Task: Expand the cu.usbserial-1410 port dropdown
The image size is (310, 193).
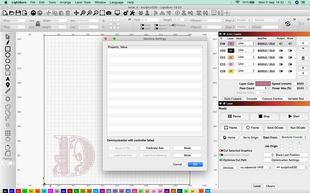Action: point(255,168)
